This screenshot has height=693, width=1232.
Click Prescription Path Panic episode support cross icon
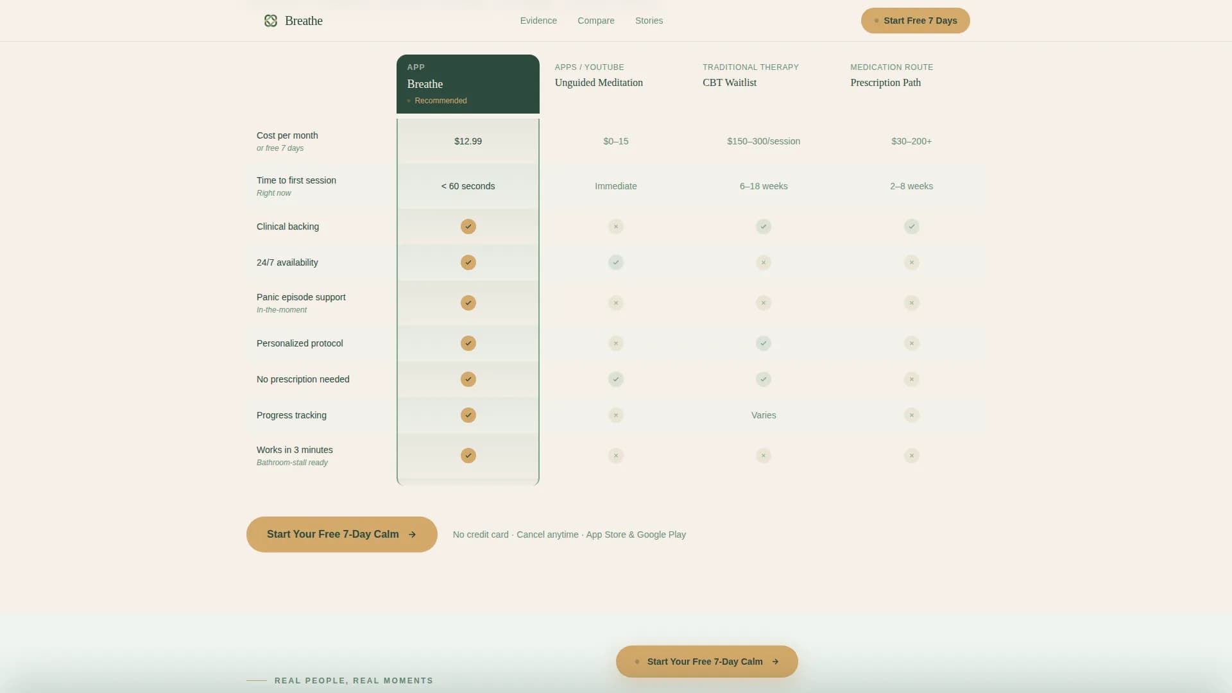point(911,303)
